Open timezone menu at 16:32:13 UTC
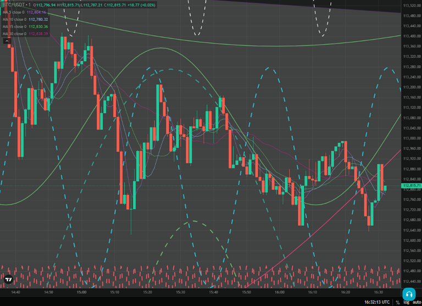The height and width of the screenshot is (306, 422). coord(377,302)
